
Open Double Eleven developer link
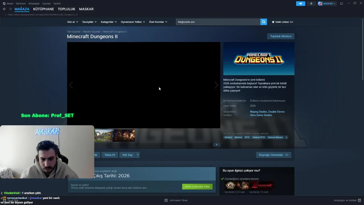coord(276,112)
